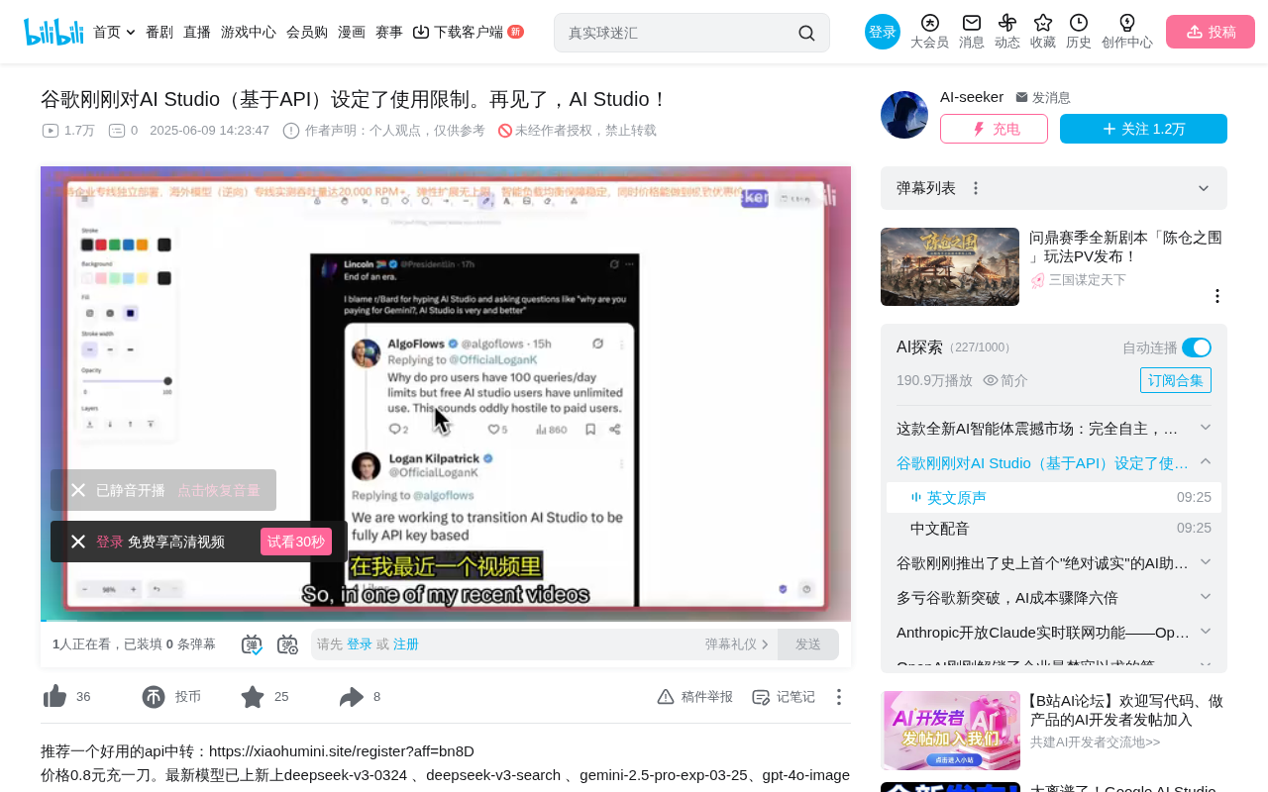The height and width of the screenshot is (792, 1268).
Task: Share the video with arrow icon
Action: tap(352, 697)
